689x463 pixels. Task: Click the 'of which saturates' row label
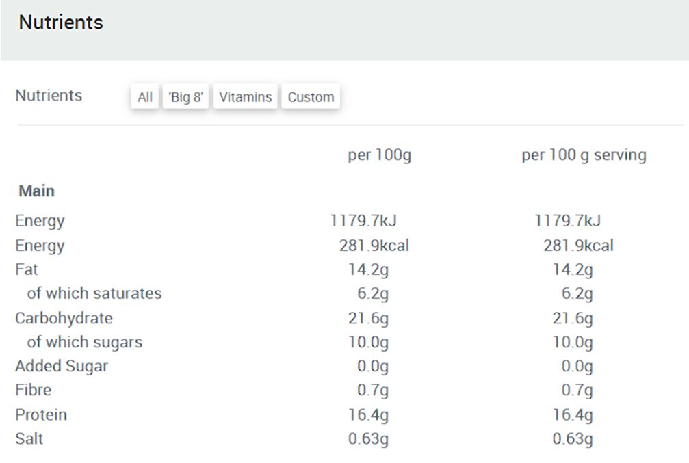point(94,293)
